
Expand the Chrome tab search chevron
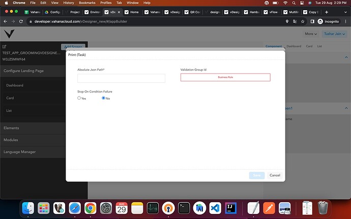pyautogui.click(x=345, y=12)
